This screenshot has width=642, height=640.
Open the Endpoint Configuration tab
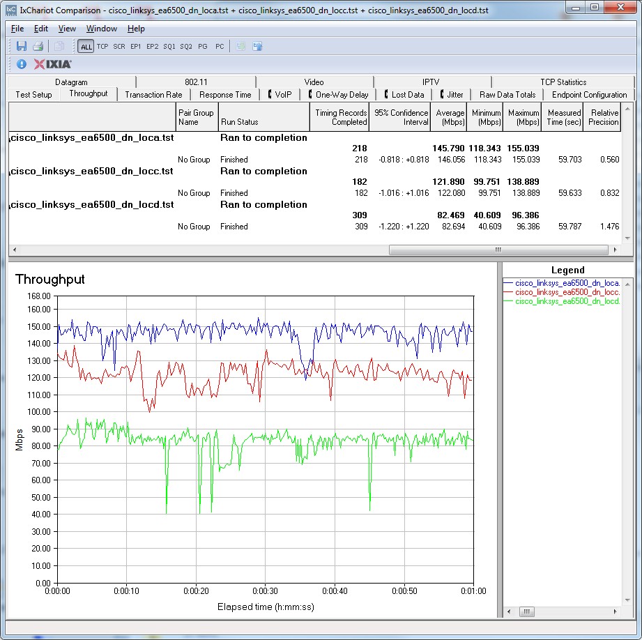589,95
